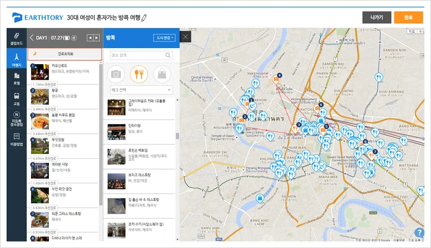Screen dimensions: 431x248
Task: Select 브리즈 레스토랑 in the place list
Action: (x=139, y=181)
